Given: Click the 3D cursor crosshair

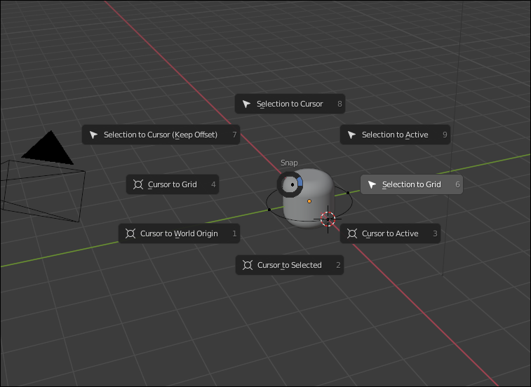Looking at the screenshot, I should [328, 219].
